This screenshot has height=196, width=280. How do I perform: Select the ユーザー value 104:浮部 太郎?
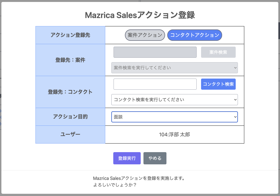(174, 134)
